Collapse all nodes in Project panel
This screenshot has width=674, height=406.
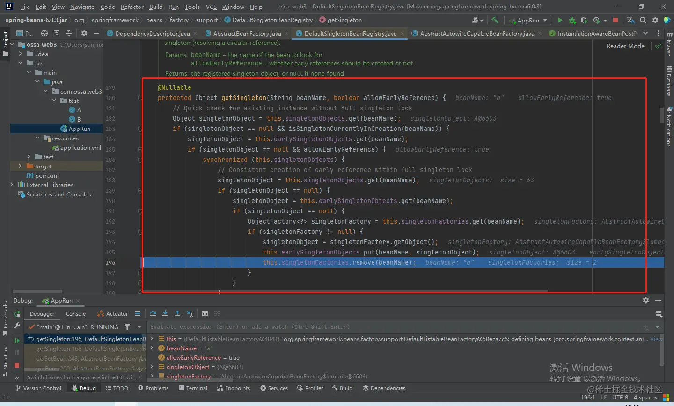point(69,33)
